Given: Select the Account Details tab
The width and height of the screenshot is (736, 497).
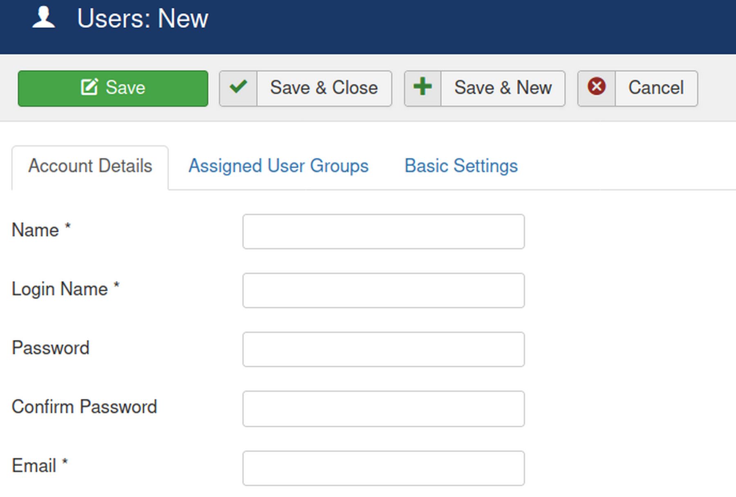Looking at the screenshot, I should [90, 166].
